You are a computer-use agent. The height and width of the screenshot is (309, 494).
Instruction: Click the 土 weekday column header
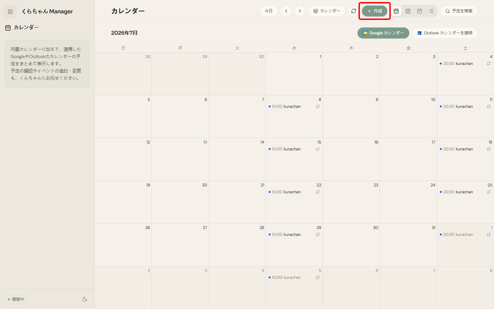pos(465,48)
